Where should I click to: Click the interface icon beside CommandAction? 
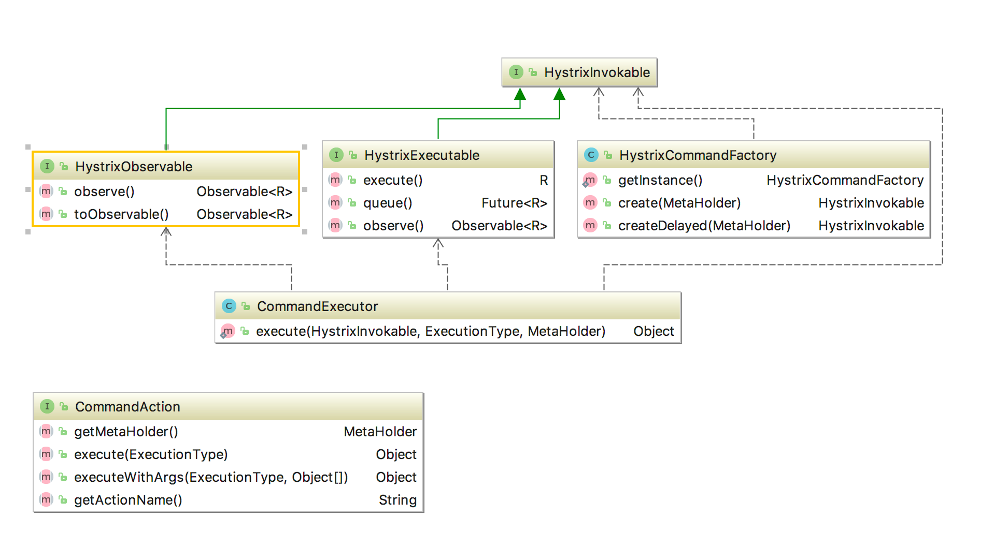[x=47, y=406]
